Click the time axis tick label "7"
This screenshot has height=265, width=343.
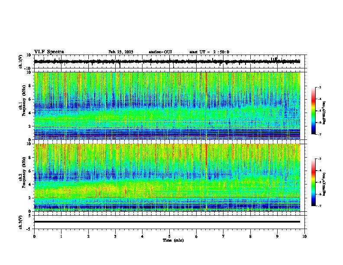click(x=223, y=236)
